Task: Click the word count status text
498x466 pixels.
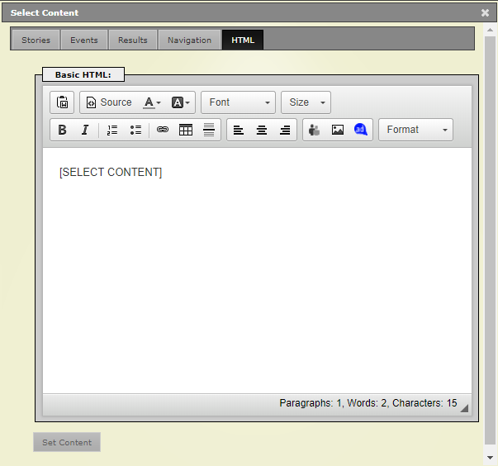Action: [x=368, y=402]
